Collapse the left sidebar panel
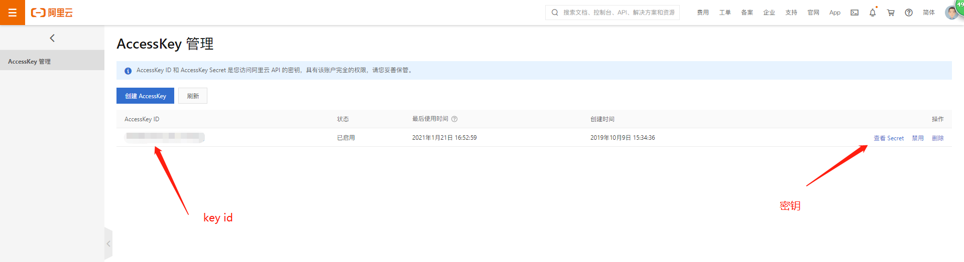Screen dimensions: 964x262 coord(108,244)
